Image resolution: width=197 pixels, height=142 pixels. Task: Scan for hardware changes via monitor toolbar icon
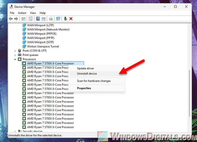coord(58,19)
